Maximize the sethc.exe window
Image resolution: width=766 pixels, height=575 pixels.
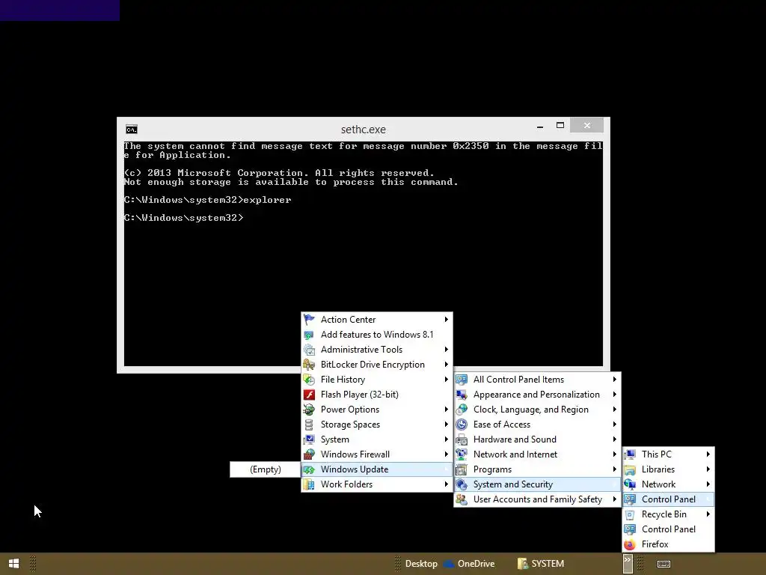click(560, 126)
